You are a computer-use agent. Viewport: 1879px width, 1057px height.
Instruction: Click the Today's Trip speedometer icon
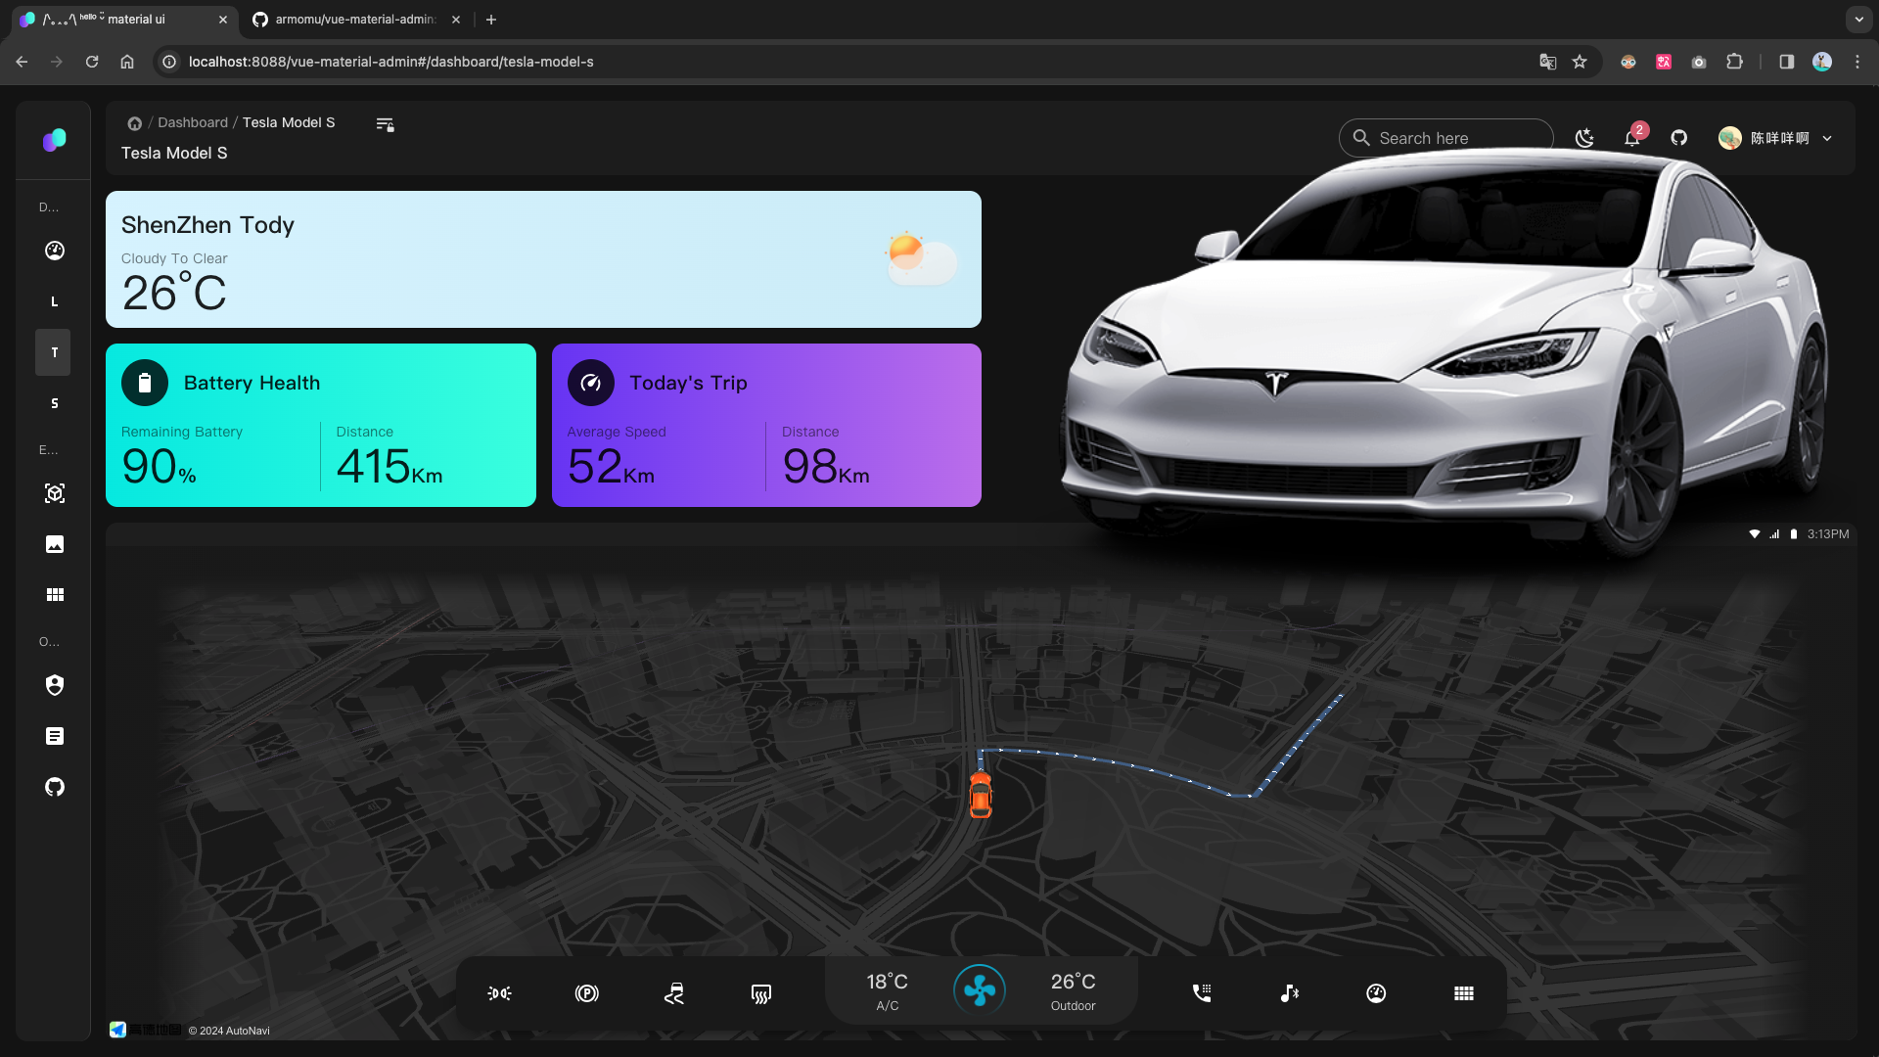point(591,383)
